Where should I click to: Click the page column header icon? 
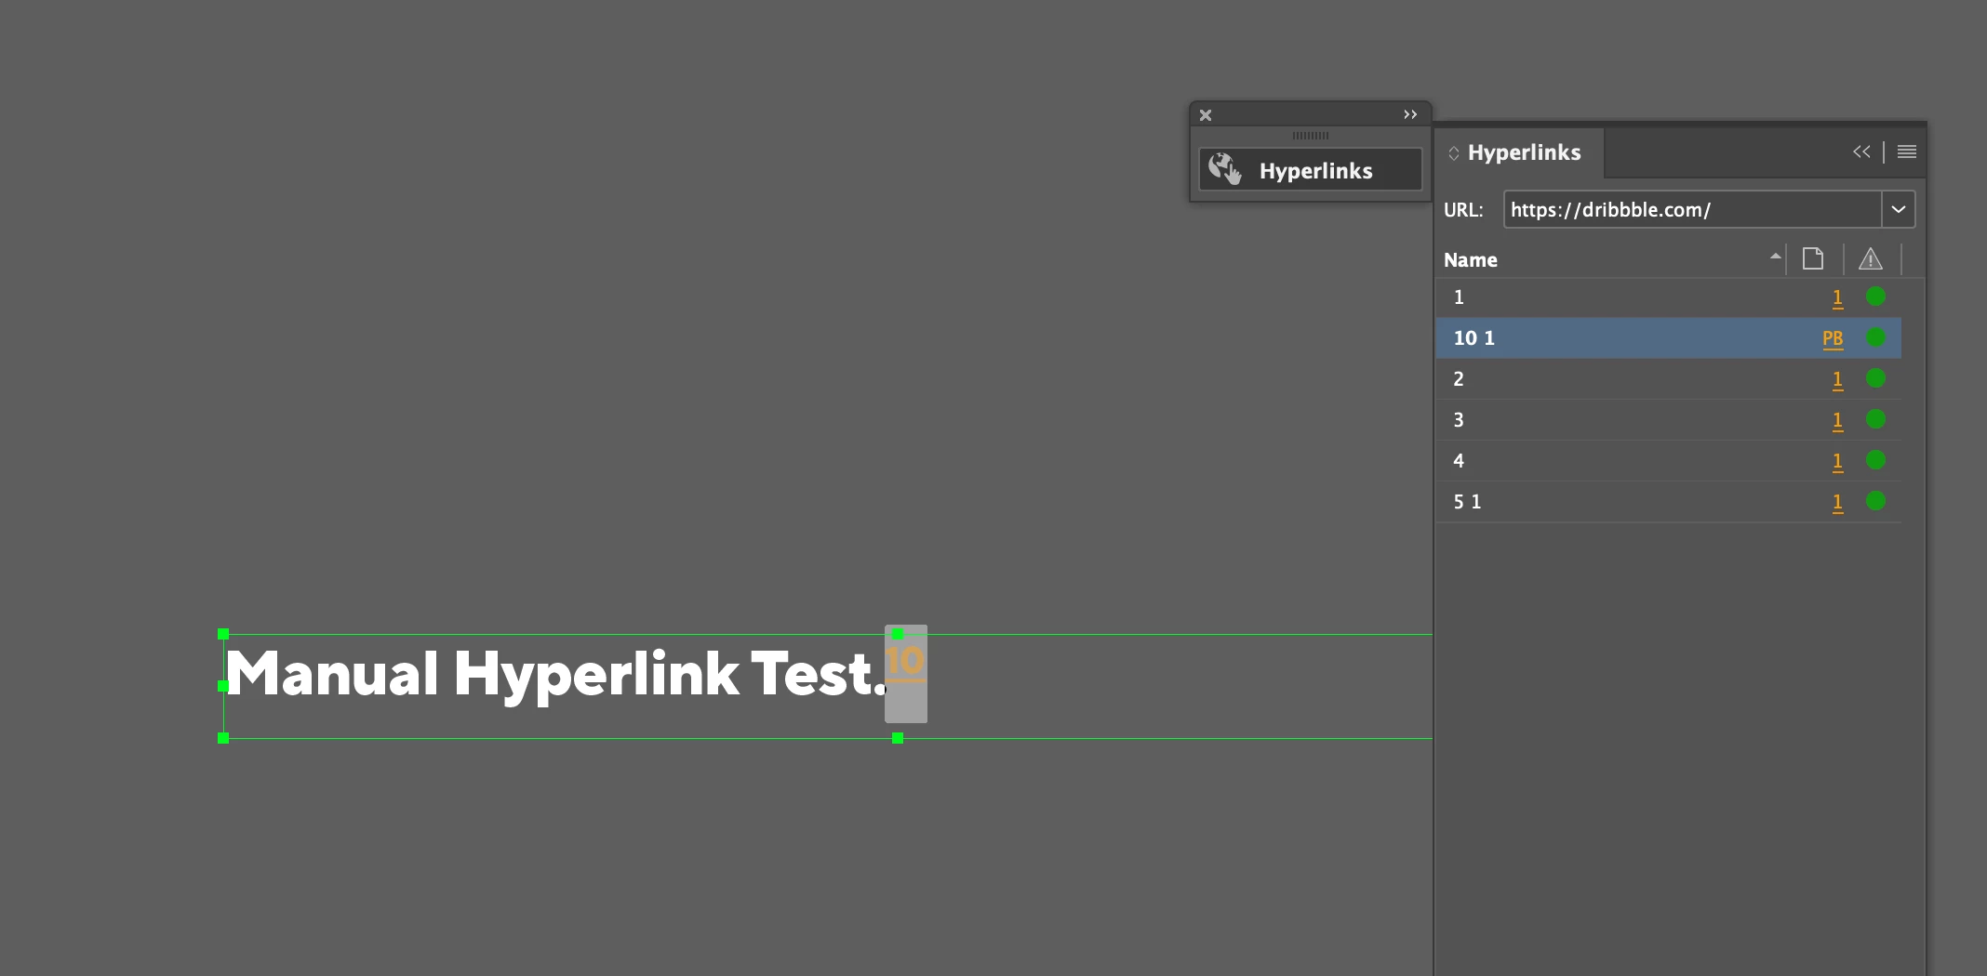point(1813,258)
